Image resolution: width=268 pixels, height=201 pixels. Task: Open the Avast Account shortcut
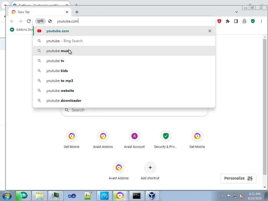point(135,139)
